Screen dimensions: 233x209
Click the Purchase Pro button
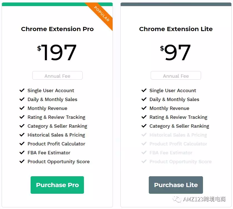point(57,185)
